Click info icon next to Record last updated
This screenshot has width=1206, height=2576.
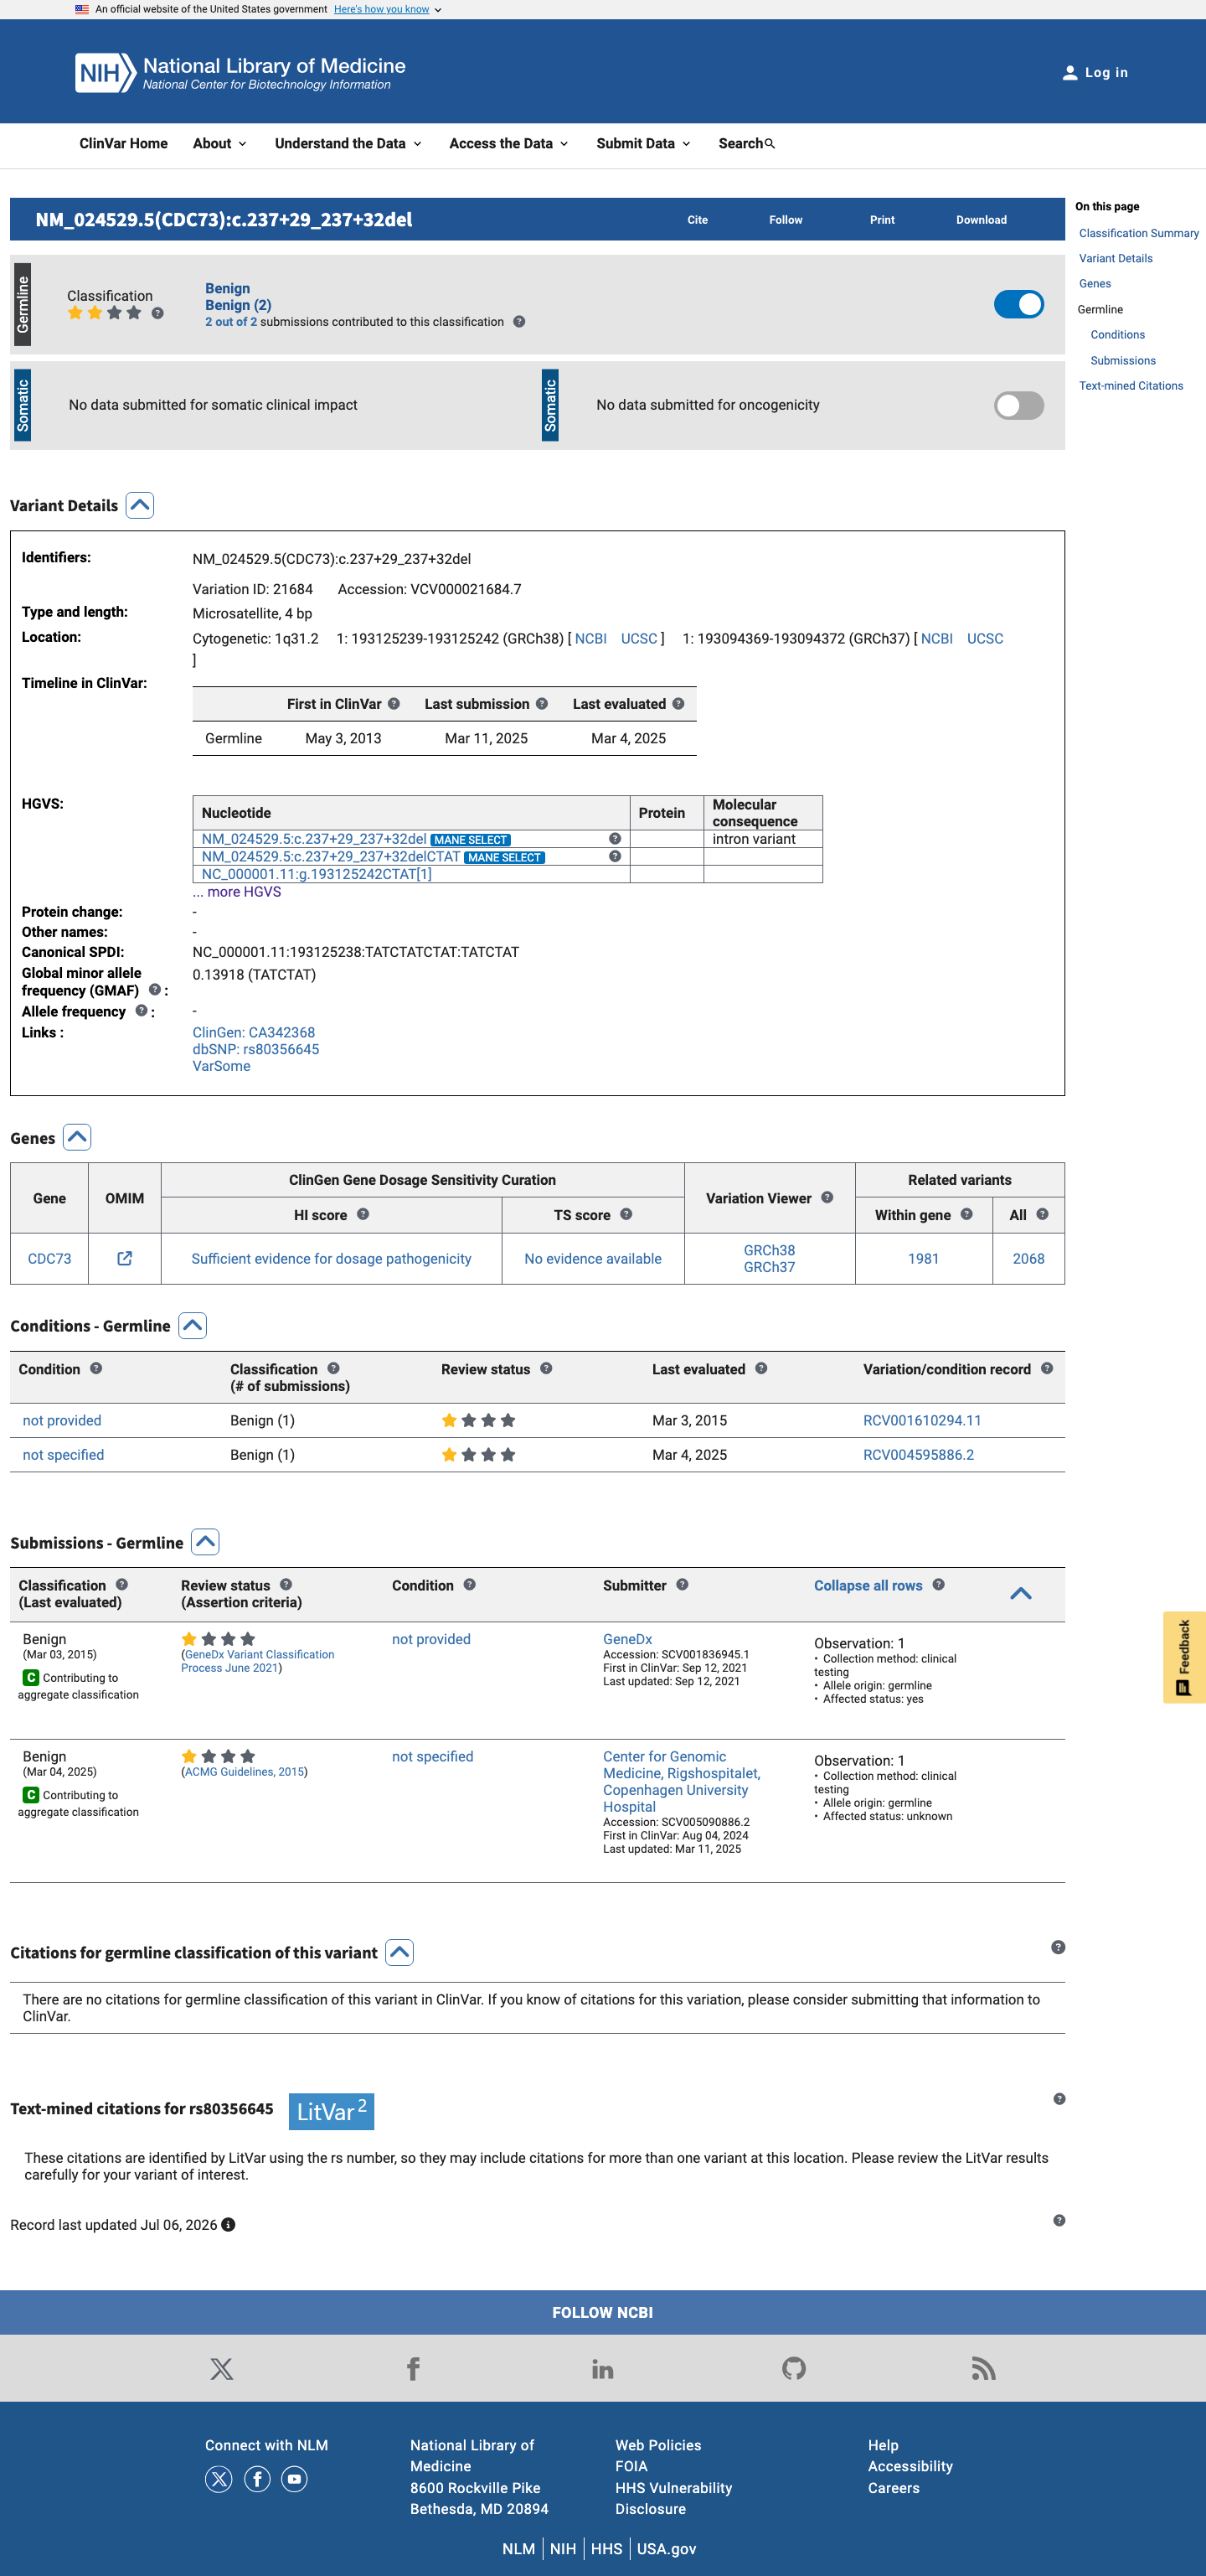tap(228, 2225)
